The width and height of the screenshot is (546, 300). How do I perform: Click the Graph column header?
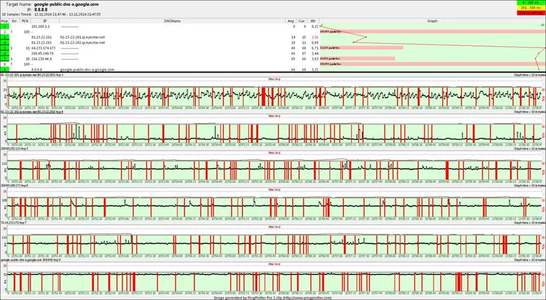click(432, 21)
